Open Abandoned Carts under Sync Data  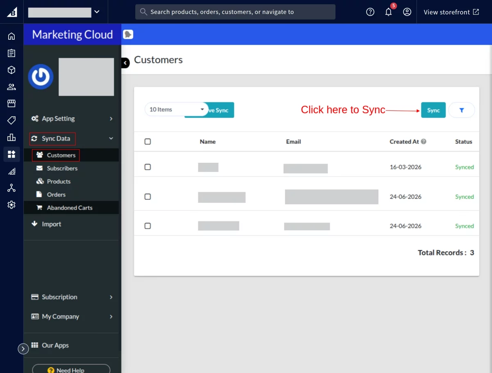(70, 207)
